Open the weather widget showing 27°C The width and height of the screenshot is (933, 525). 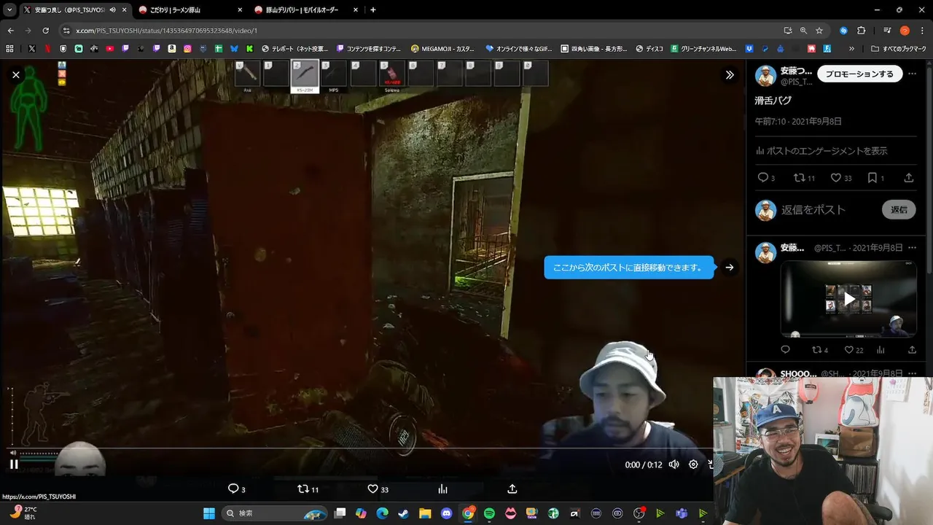click(22, 513)
